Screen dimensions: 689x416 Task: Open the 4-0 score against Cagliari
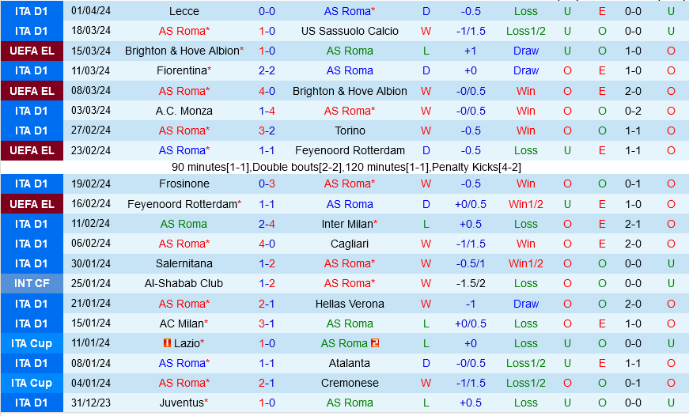267,244
